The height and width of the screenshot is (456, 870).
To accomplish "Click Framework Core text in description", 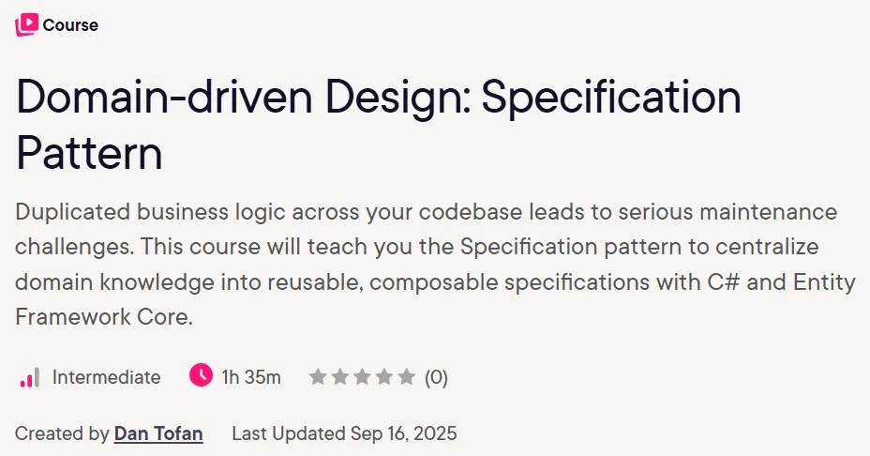I will (104, 316).
